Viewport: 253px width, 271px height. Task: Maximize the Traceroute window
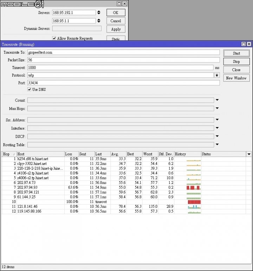pos(244,44)
